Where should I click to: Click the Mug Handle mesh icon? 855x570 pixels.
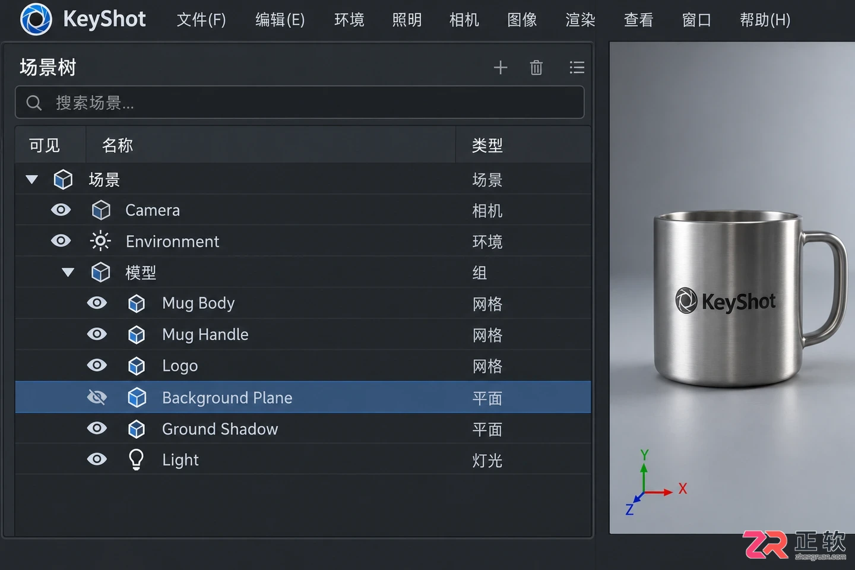tap(137, 335)
